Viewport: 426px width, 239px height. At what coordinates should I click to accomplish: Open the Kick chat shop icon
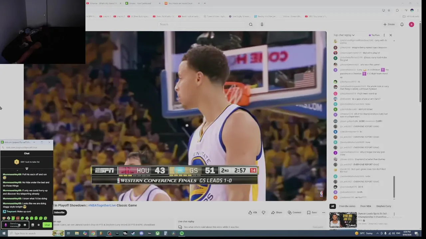point(33,225)
